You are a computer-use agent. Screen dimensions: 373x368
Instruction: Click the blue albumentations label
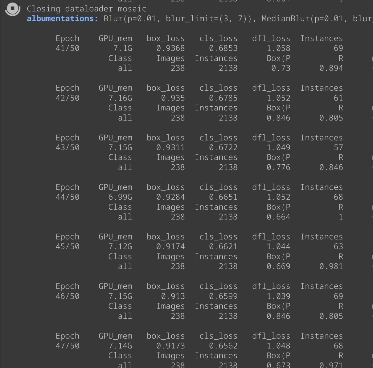pos(62,19)
